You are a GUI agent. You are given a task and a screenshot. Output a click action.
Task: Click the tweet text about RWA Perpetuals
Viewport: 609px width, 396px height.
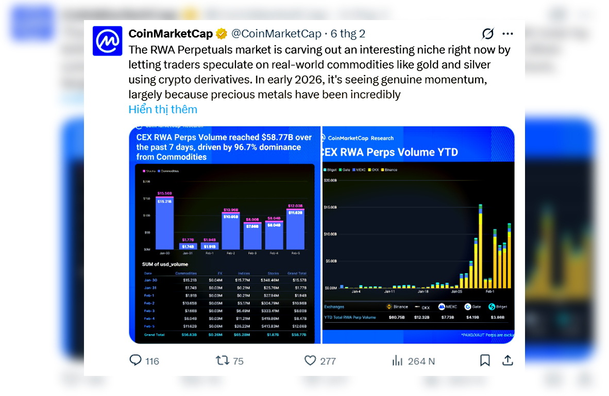309,72
